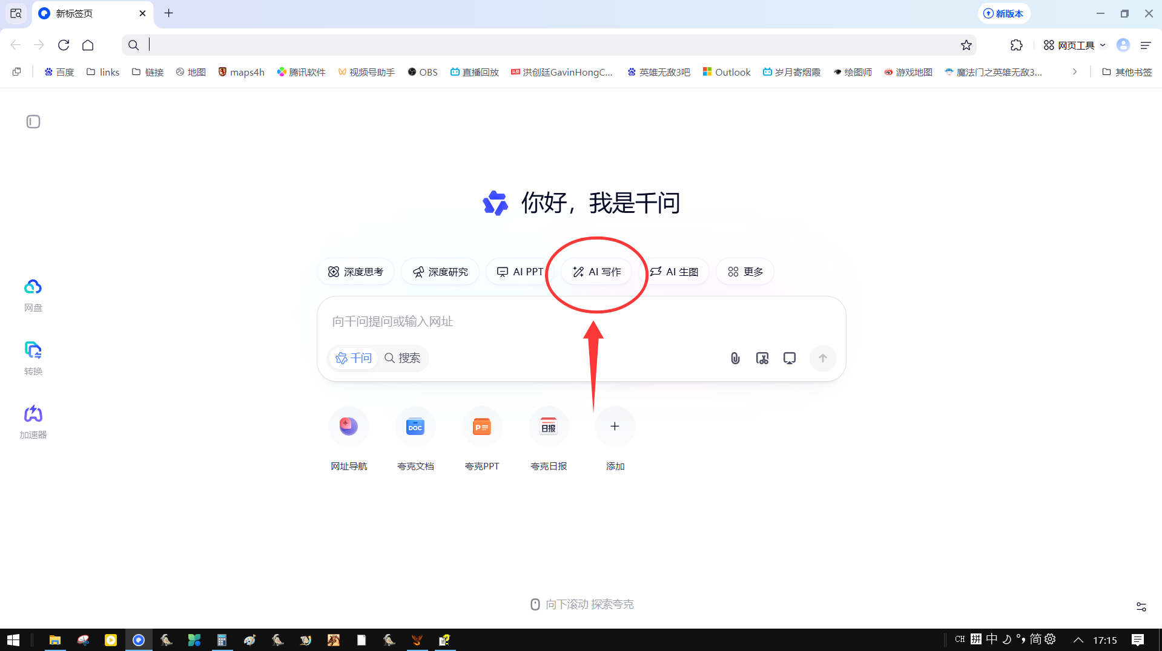Open 夸克日报 shortcut
This screenshot has height=651, width=1162.
549,427
